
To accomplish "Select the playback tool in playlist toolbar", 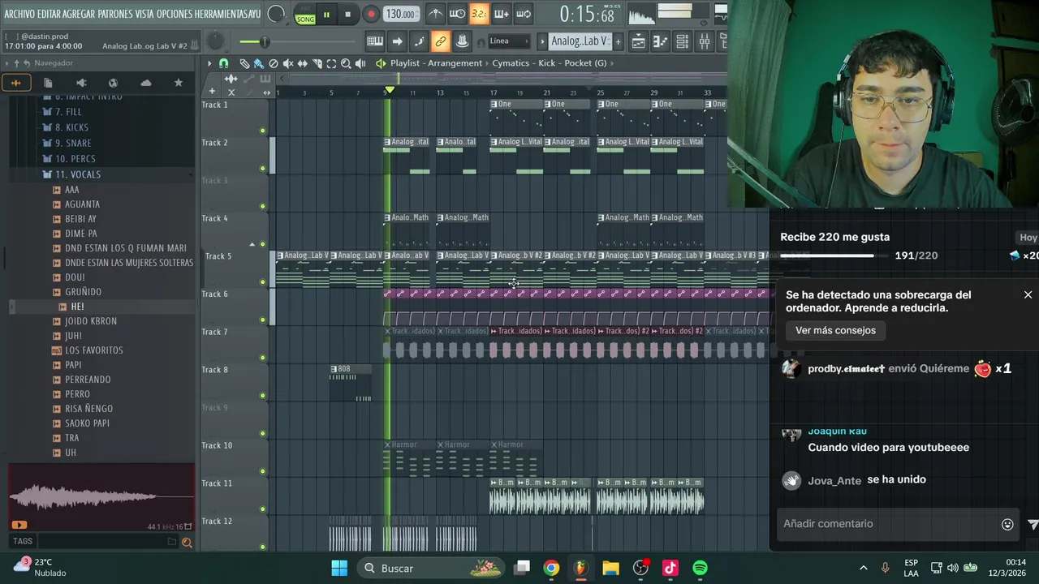I will [x=360, y=63].
